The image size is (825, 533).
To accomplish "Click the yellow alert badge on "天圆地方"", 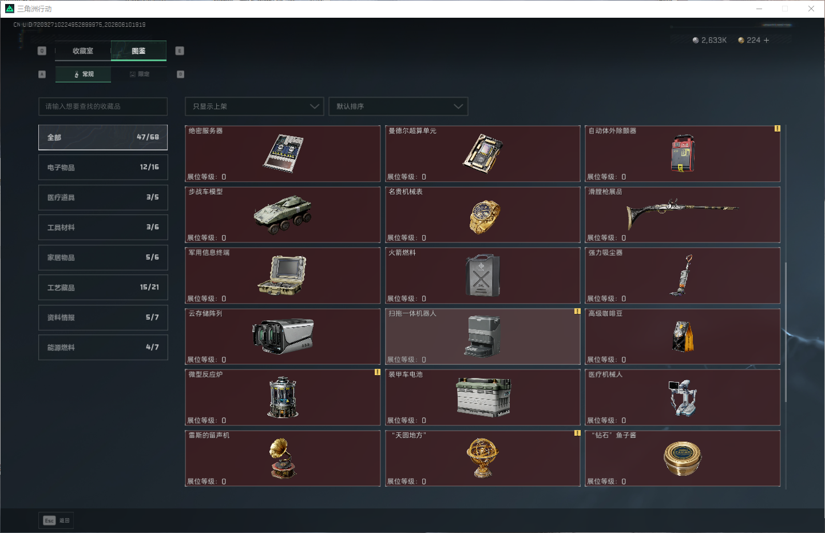I will [x=577, y=433].
